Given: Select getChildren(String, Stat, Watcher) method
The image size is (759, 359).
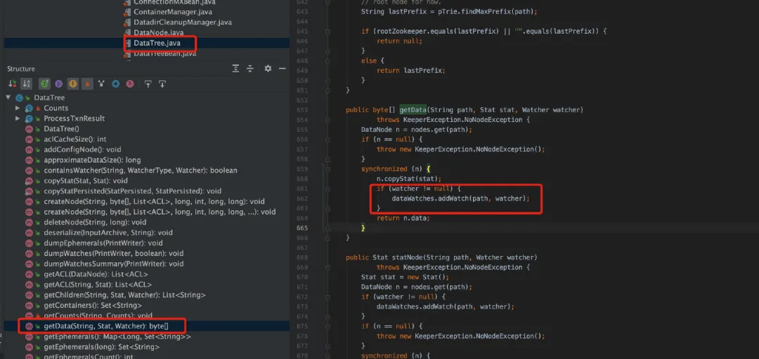Looking at the screenshot, I should (125, 294).
